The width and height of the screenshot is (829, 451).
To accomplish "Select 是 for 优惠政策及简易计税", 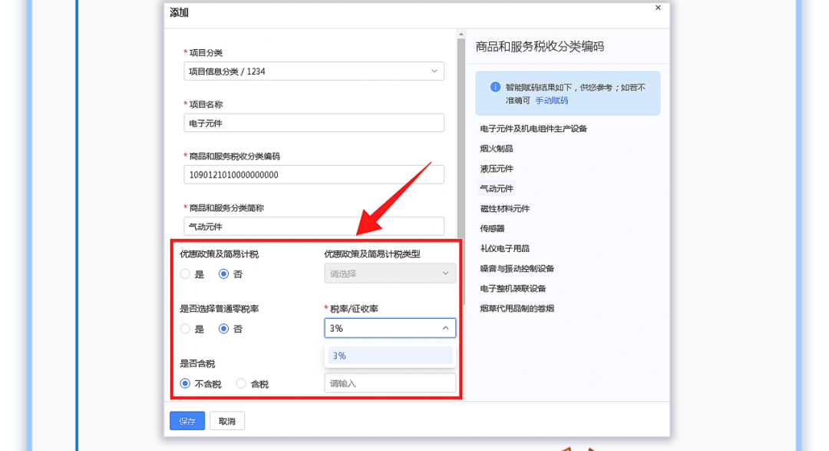I will point(185,274).
